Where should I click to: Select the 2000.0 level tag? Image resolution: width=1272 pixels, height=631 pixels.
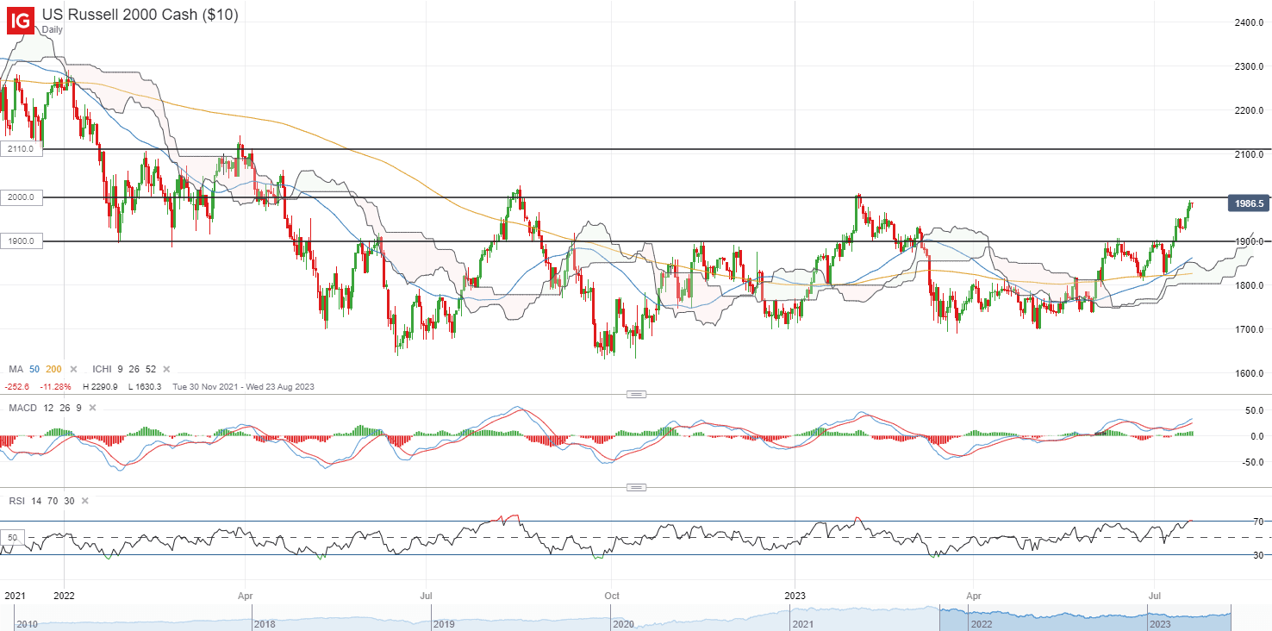[x=21, y=197]
